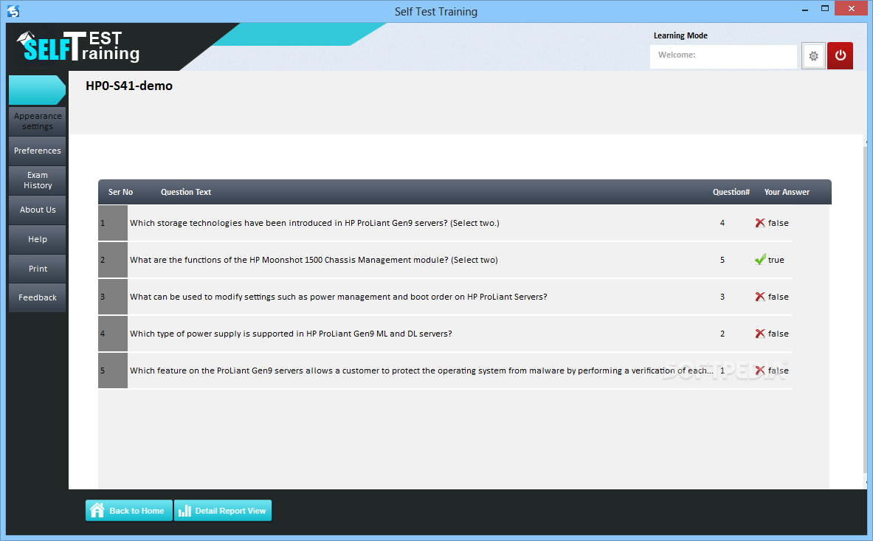
Task: Open Preferences in sidebar
Action: (x=38, y=151)
